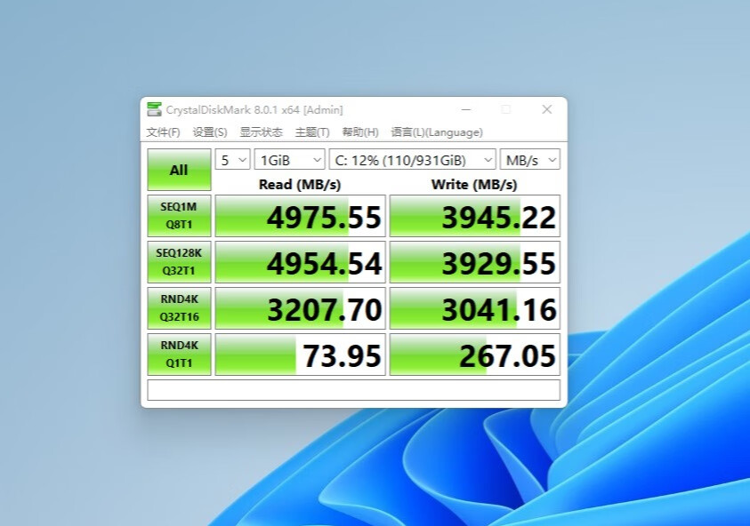750x526 pixels.
Task: Click the RND4K Q1T1 read result 73.95
Action: pos(300,354)
